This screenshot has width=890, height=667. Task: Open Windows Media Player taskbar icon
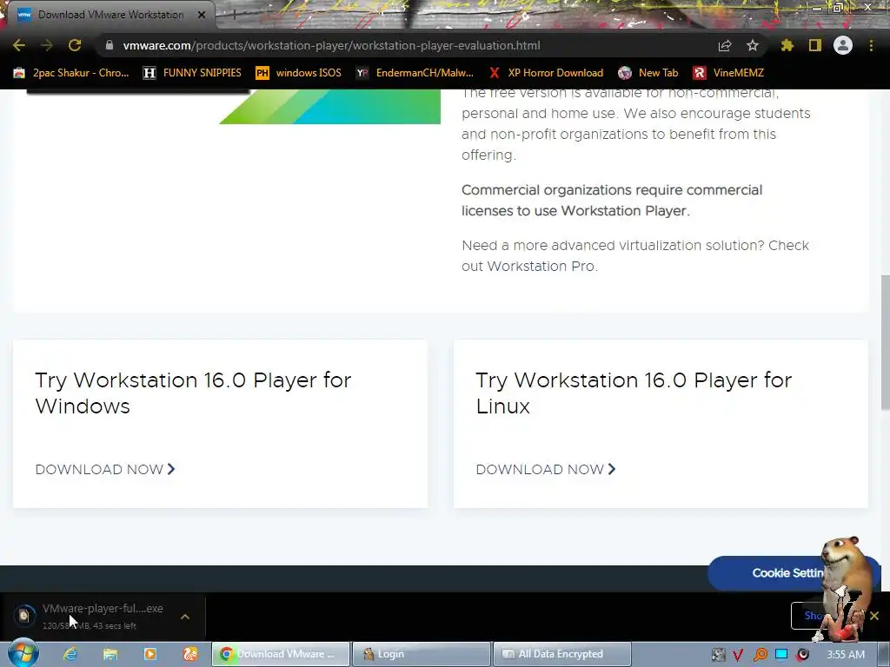pyautogui.click(x=150, y=654)
